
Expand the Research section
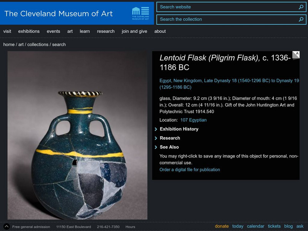pyautogui.click(x=170, y=138)
